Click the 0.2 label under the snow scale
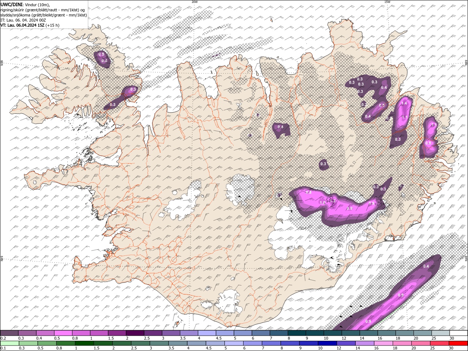Screen dimensions: 468x351 point(3,338)
